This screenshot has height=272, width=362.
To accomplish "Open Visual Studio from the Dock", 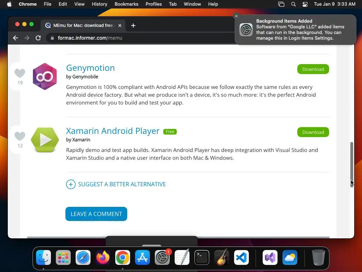I will 270,257.
